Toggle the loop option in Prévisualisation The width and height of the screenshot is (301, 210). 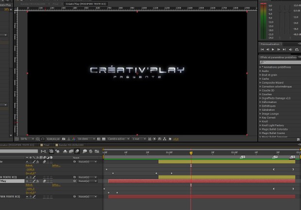(x=297, y=49)
